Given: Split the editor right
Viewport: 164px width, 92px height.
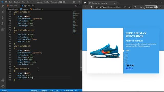Looking at the screenshot, I should pyautogui.click(x=76, y=6).
